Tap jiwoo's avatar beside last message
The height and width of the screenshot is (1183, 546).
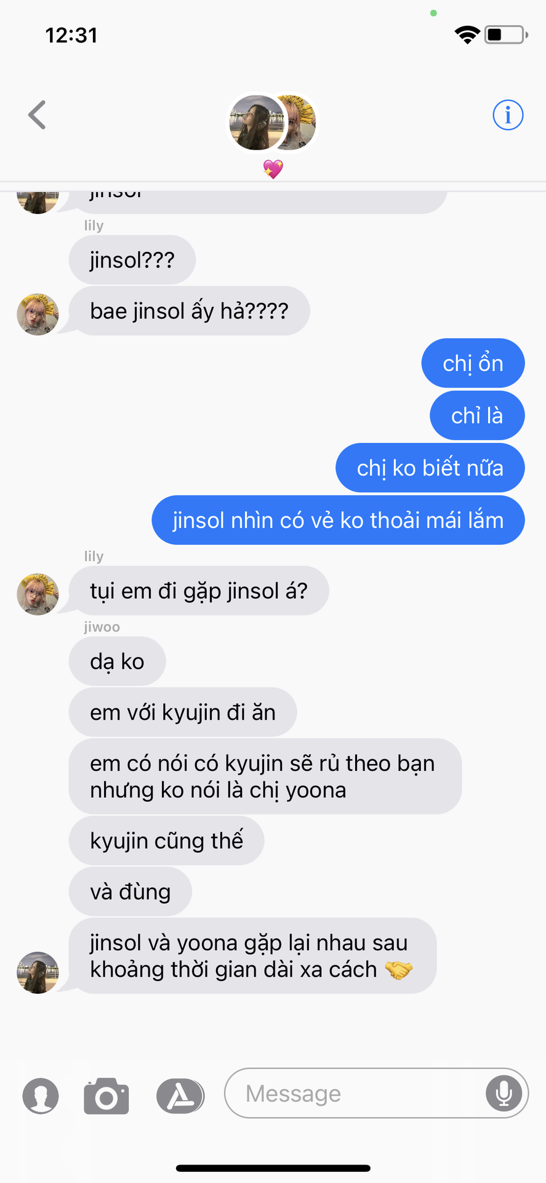pyautogui.click(x=38, y=972)
